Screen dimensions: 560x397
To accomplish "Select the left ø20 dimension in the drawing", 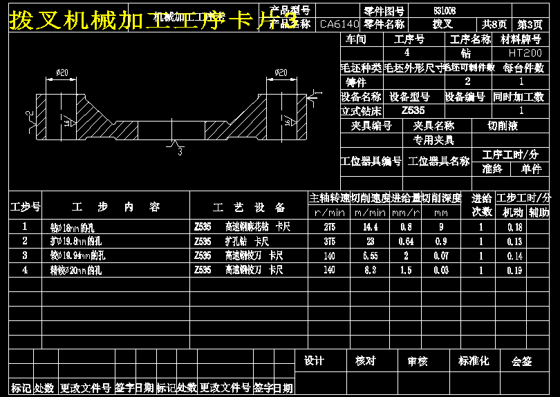I will point(62,72).
